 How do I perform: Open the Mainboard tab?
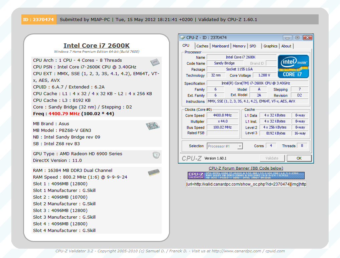tap(220, 46)
